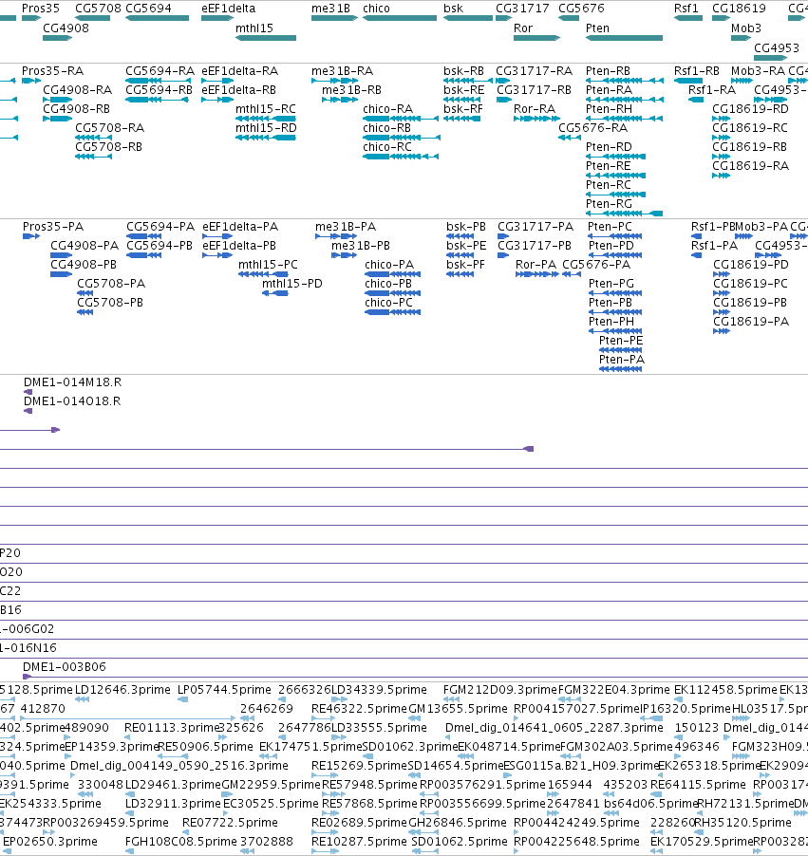Click the FGH108C08.5prime EST label
Screen dimensions: 808x856
click(x=180, y=842)
